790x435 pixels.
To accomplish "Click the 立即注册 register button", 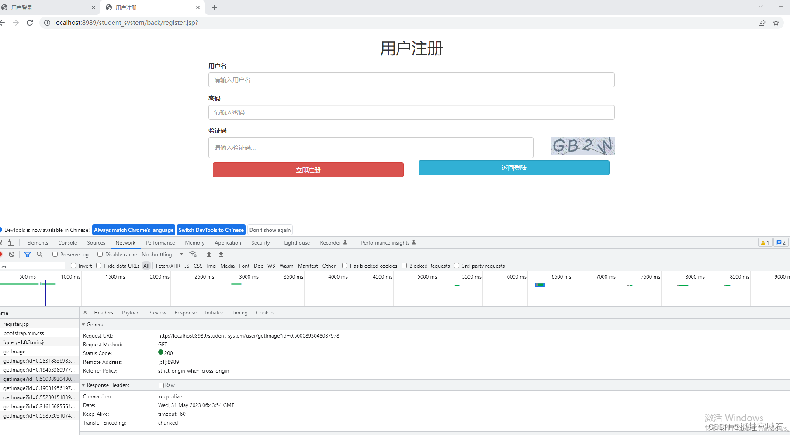I will 308,170.
